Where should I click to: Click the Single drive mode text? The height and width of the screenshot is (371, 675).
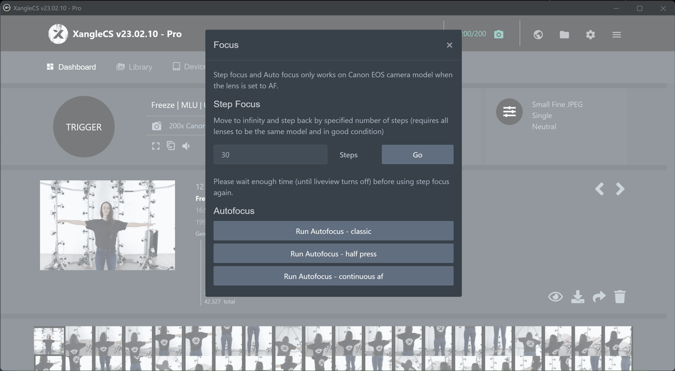coord(542,116)
